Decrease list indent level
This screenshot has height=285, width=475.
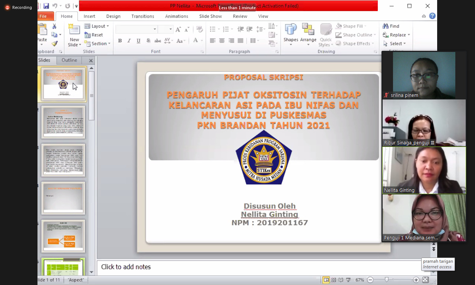[240, 29]
